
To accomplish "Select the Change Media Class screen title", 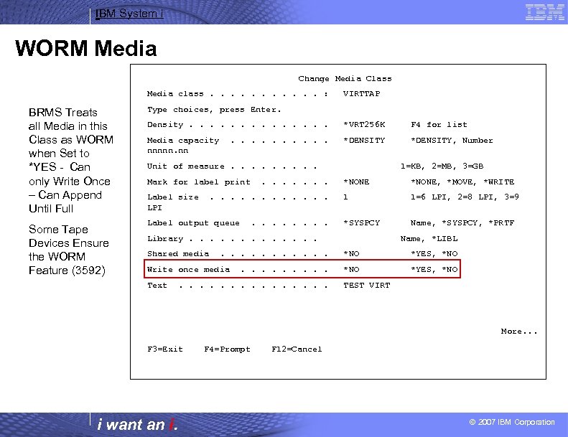I will [x=345, y=78].
